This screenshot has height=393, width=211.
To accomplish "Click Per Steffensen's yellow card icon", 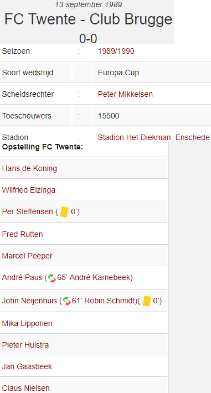I will point(64,212).
